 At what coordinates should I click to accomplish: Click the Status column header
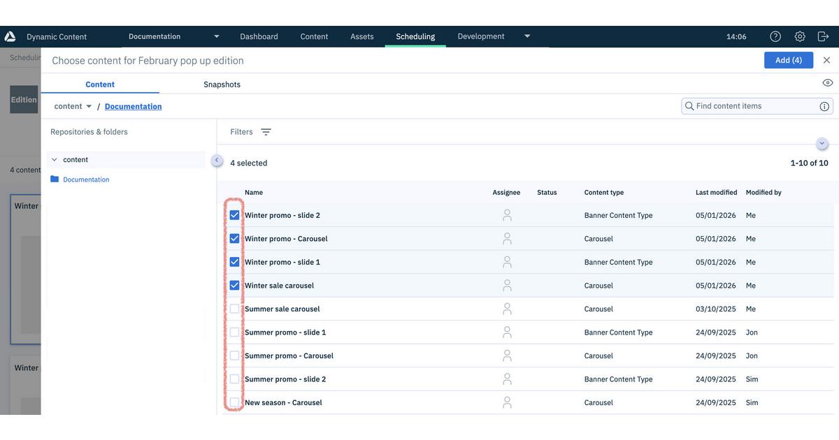point(547,192)
